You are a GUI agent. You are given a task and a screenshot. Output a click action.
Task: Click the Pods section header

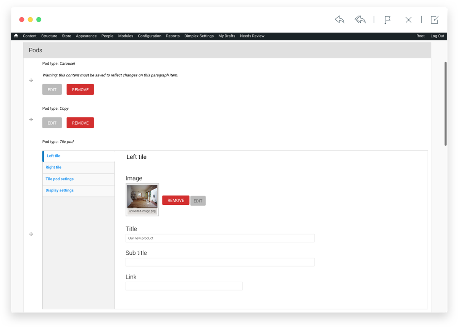tap(227, 50)
